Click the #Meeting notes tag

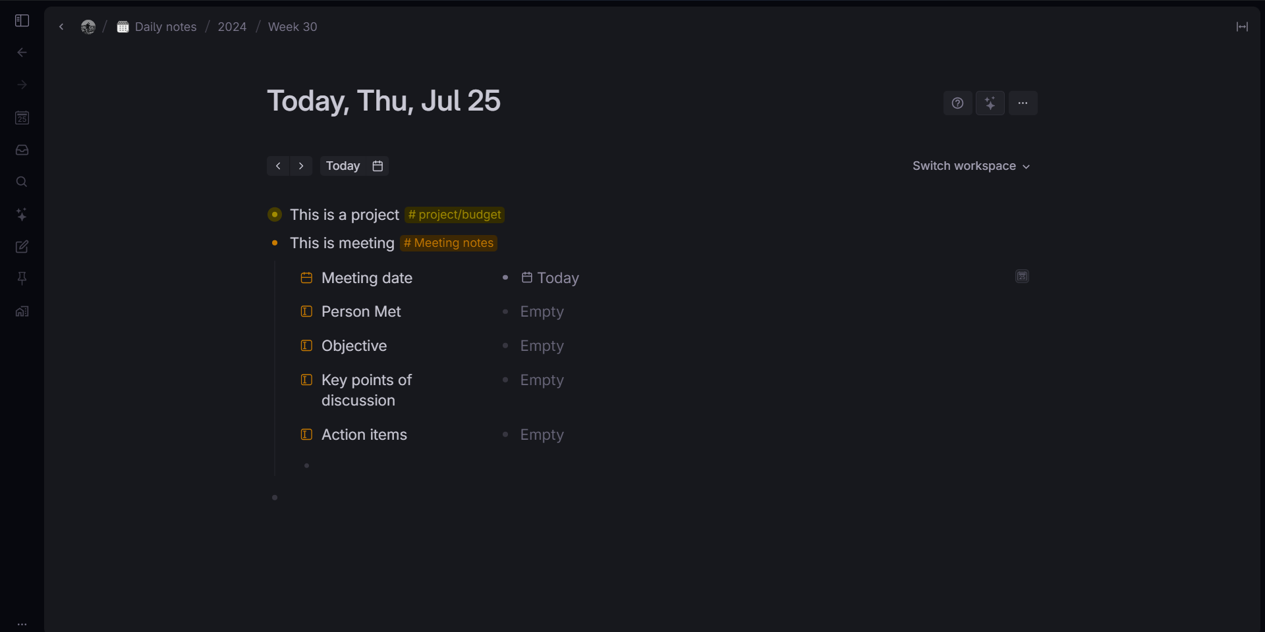click(x=449, y=243)
